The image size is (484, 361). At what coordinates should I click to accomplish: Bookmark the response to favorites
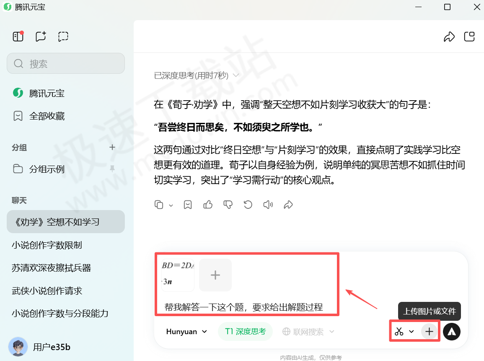coord(187,205)
